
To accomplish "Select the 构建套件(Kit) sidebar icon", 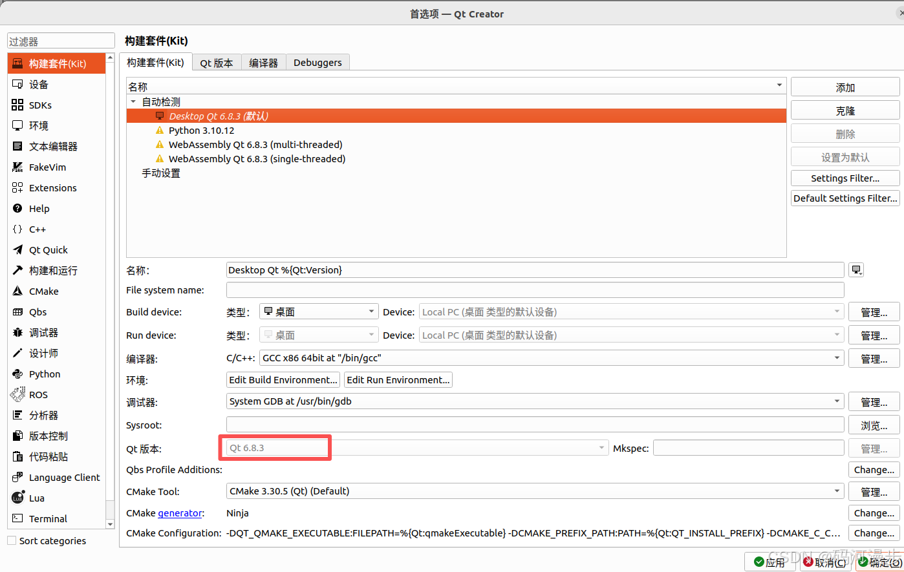I will point(17,63).
